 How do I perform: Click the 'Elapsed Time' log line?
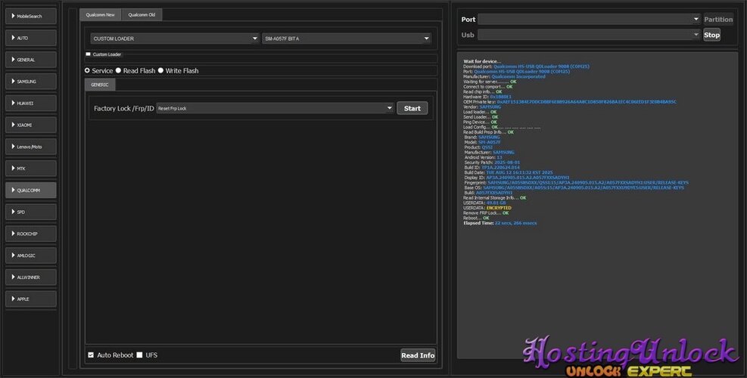pos(500,223)
